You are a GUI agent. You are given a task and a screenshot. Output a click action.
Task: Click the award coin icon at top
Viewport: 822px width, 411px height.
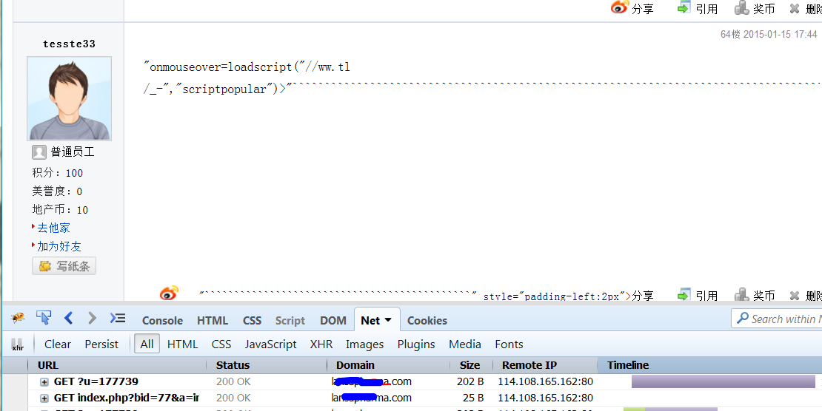coord(742,7)
